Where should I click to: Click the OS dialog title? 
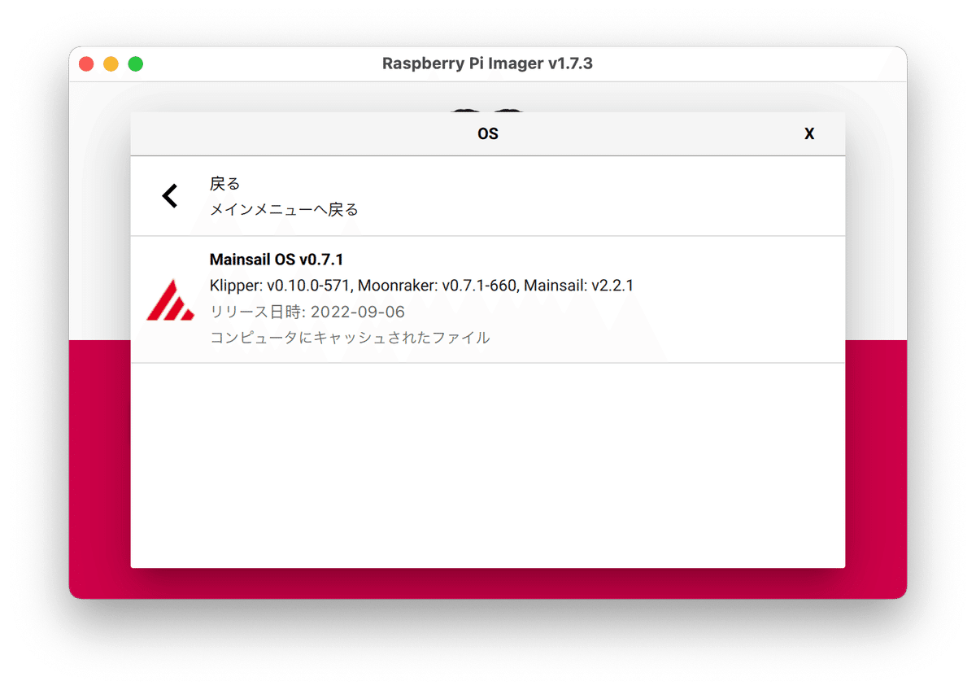pyautogui.click(x=488, y=134)
